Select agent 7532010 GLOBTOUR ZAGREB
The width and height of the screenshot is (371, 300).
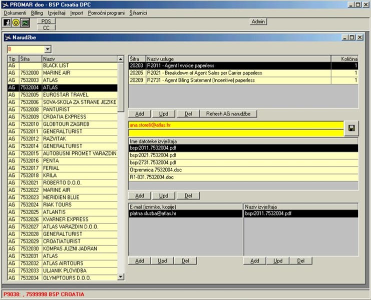coord(63,124)
